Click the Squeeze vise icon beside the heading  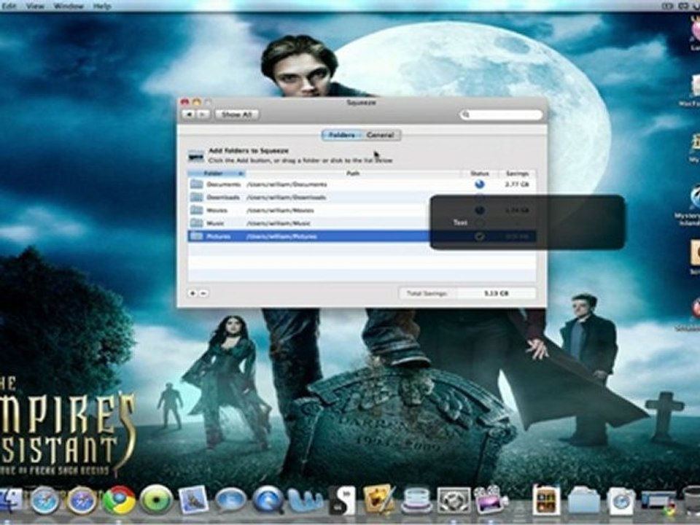click(196, 156)
